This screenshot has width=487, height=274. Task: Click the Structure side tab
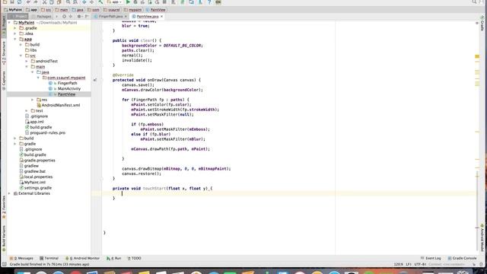[4, 53]
